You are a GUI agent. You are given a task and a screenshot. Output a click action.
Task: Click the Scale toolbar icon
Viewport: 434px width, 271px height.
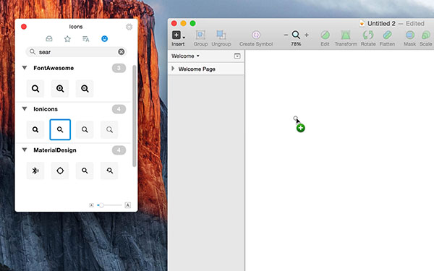pos(426,35)
